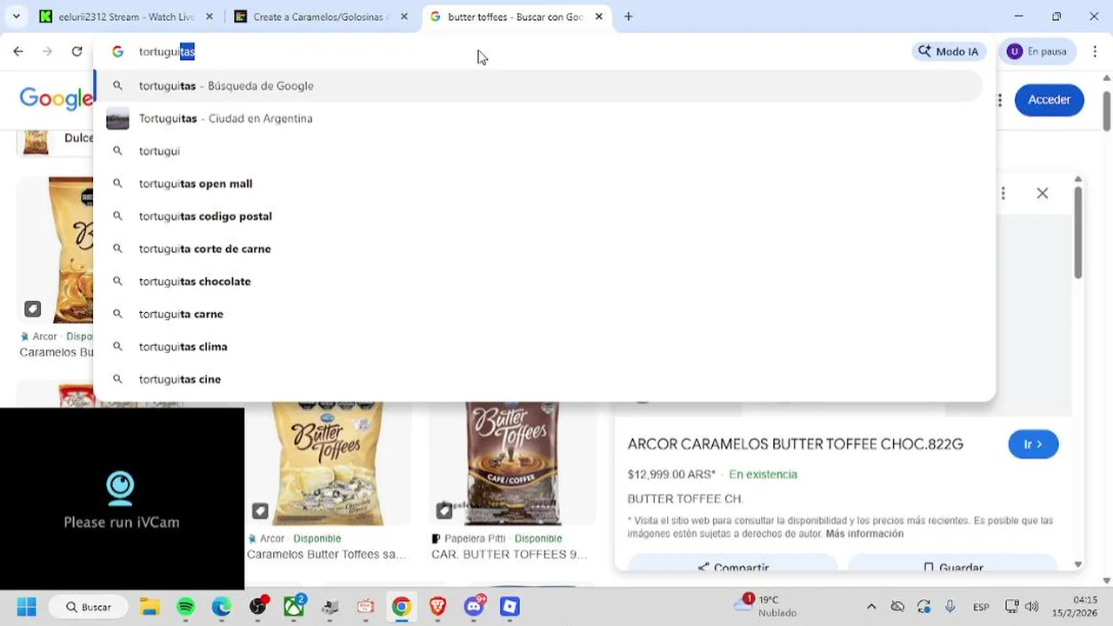Open brown Butter Toffees Café image
The height and width of the screenshot is (626, 1113).
pos(512,463)
